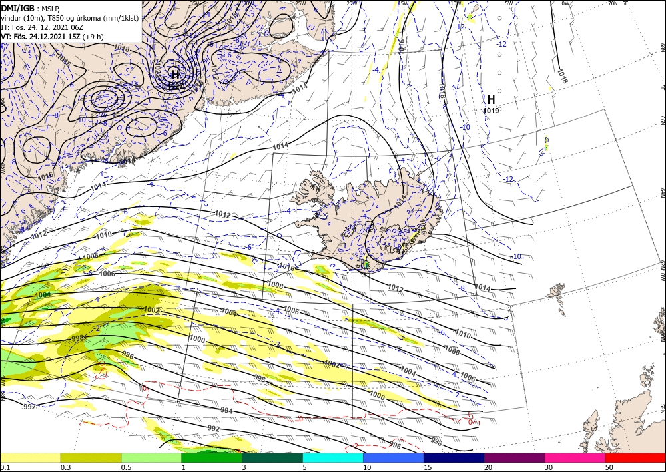The height and width of the screenshot is (472, 666).
Task: Click the yellow 0.1–0.3 legend color segment
Action: point(30,457)
